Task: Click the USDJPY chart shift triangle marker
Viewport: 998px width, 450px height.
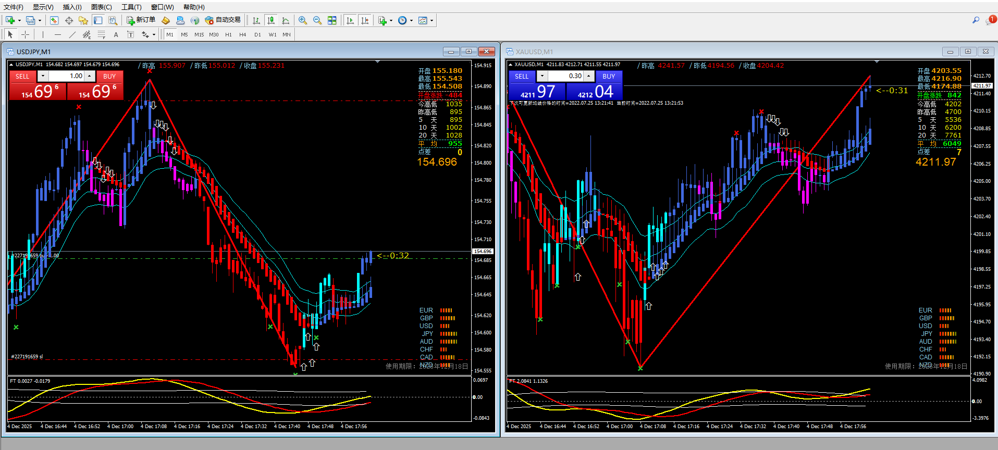Action: tap(377, 62)
